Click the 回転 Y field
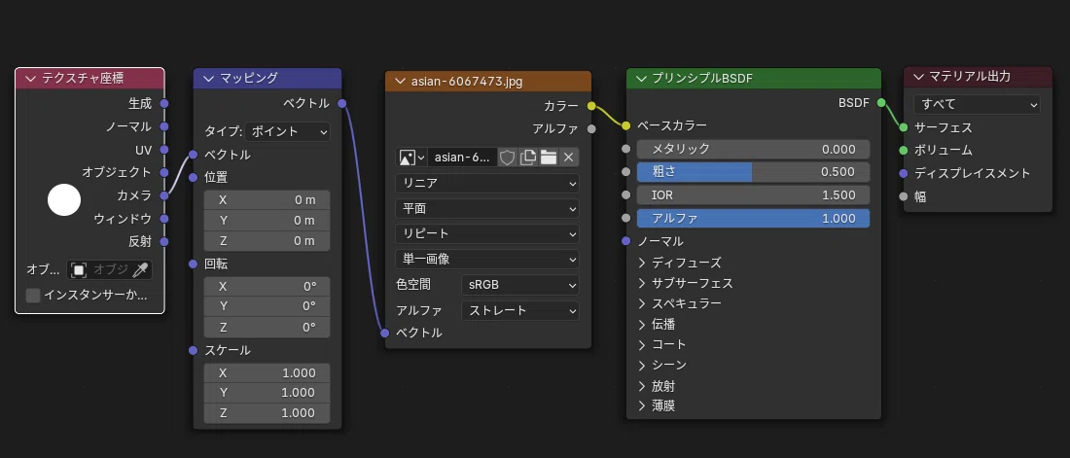The width and height of the screenshot is (1070, 458). (x=267, y=307)
